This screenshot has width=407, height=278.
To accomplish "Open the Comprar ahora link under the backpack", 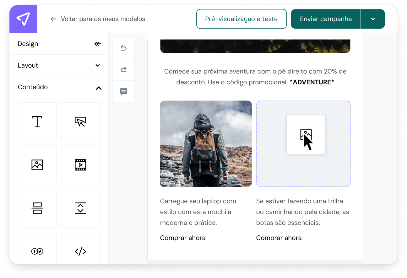I will [x=183, y=238].
